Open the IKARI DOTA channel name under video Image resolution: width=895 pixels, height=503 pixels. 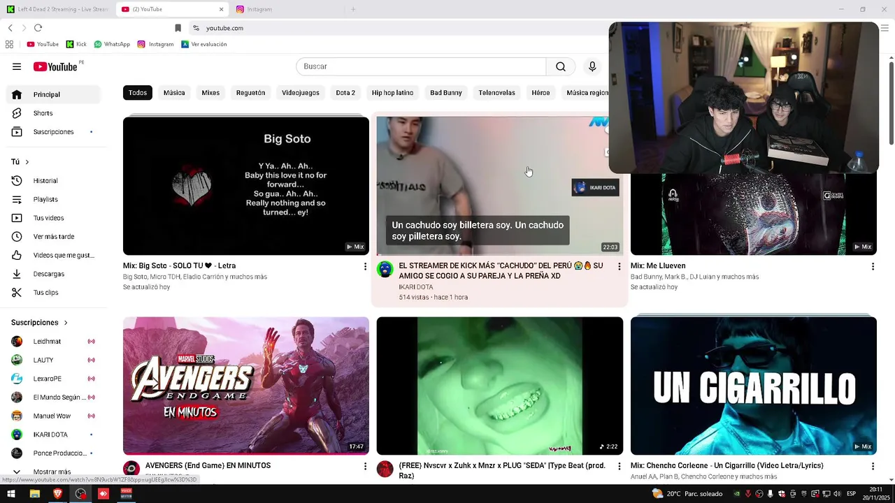[x=416, y=287]
